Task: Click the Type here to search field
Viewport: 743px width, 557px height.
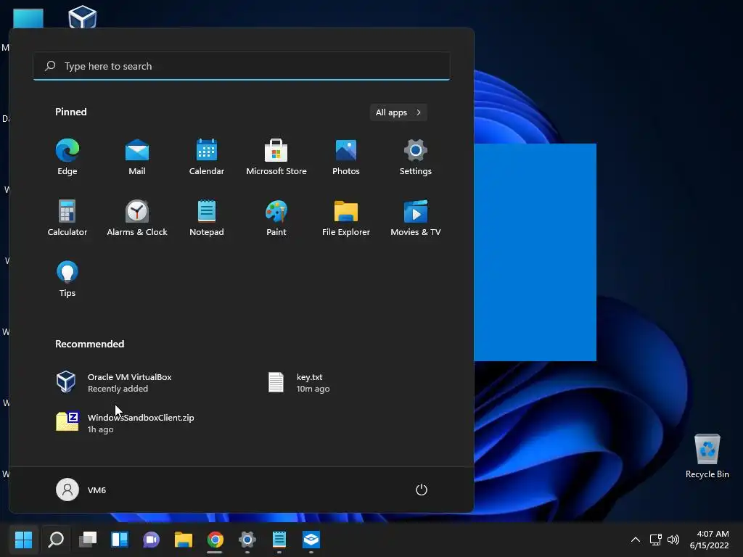Action: point(242,66)
